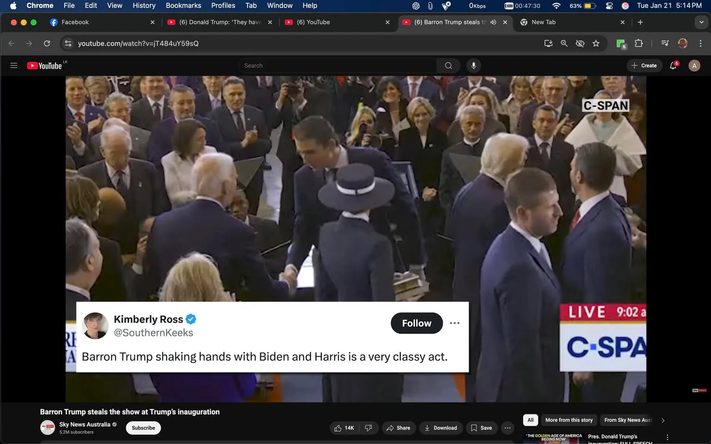
Task: Dislike the Barron Trump video
Action: coord(368,428)
